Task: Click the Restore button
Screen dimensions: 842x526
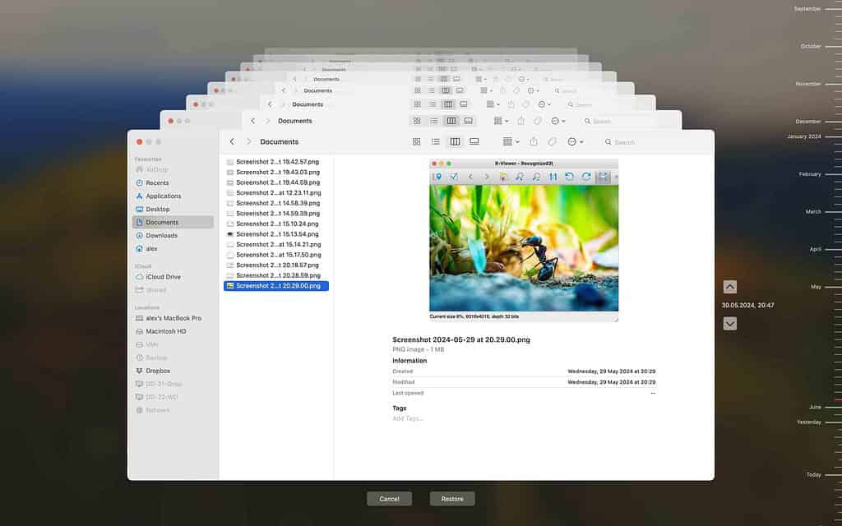Action: 452,499
